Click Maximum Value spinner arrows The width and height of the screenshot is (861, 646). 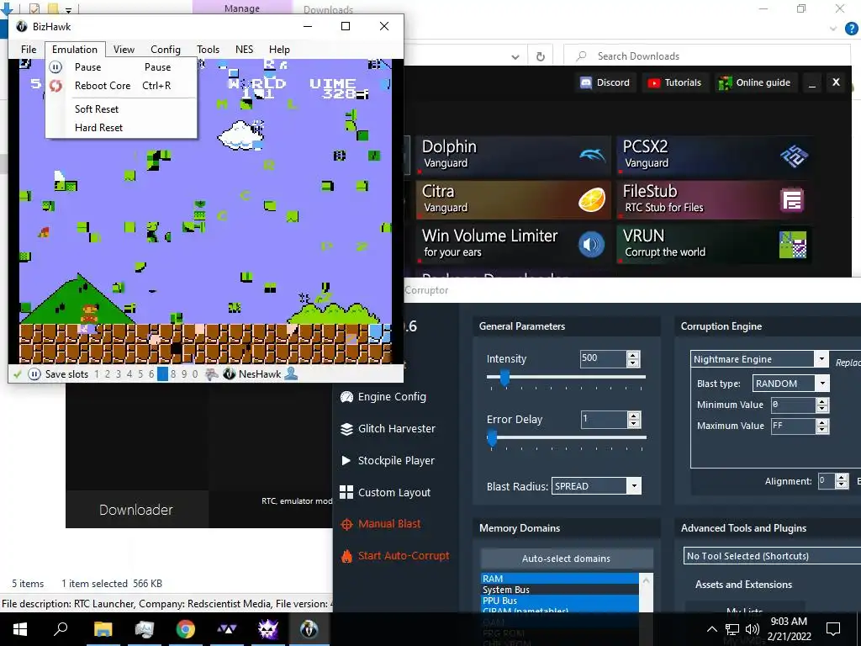point(822,426)
